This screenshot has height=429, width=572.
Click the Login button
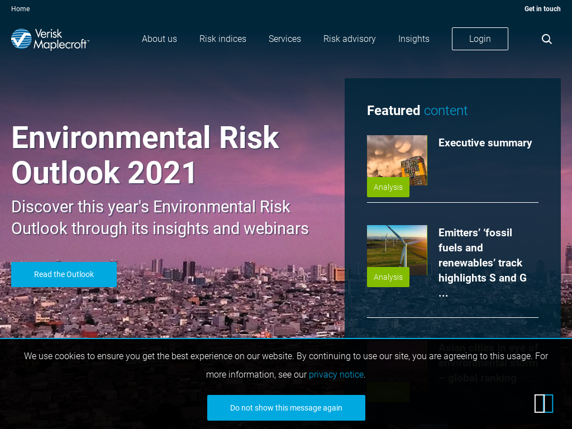(480, 39)
